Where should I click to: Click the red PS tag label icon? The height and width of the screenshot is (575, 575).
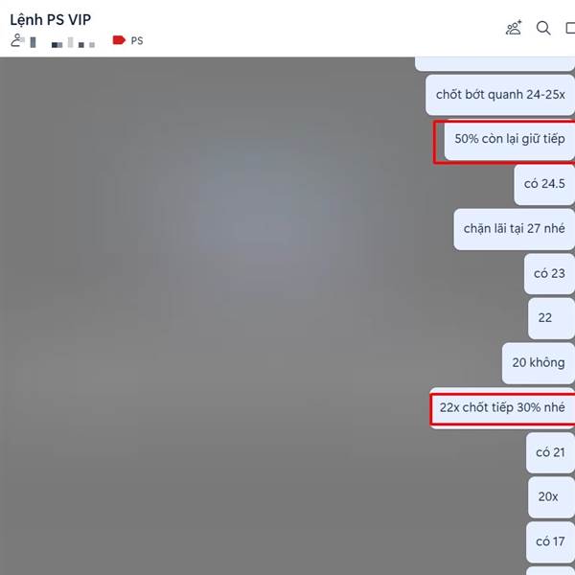(x=119, y=40)
